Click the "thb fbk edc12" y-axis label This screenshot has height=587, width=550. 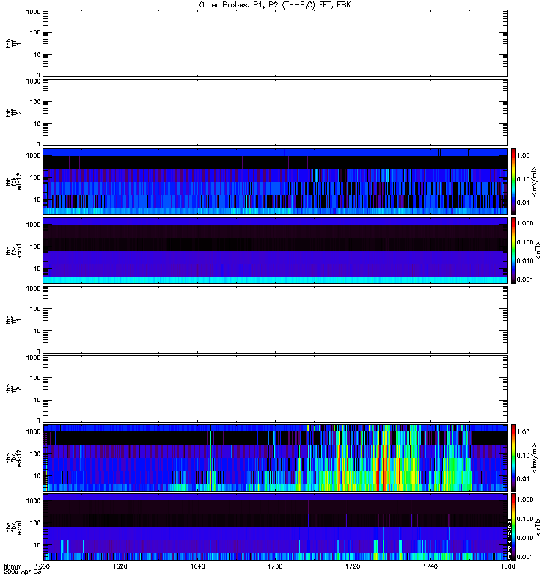coord(13,181)
